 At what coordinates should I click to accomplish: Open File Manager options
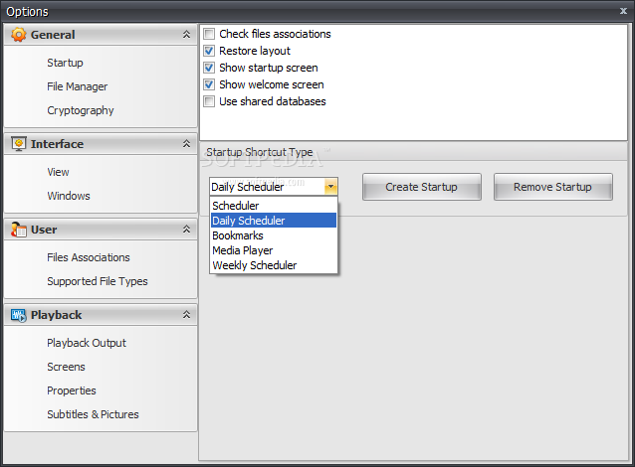(x=78, y=86)
